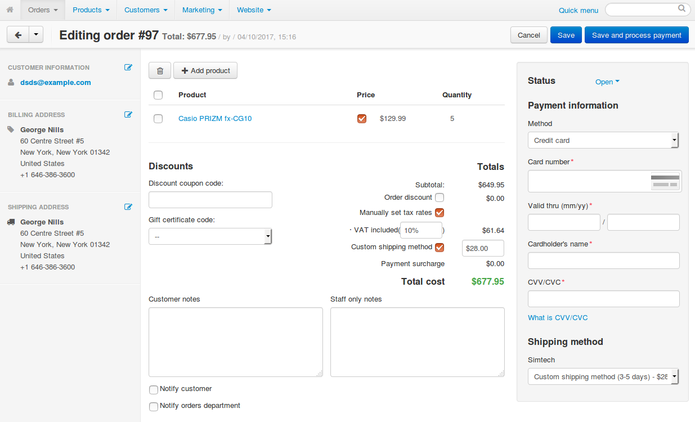Open the Gift certificate code dropdown
The height and width of the screenshot is (422, 695).
210,236
